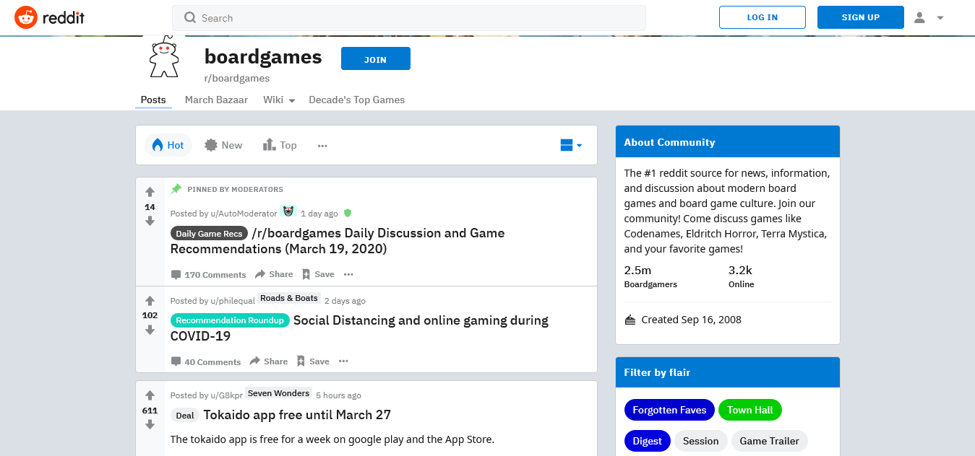
Task: Share the pinned Daily Discussion post
Action: click(x=274, y=274)
